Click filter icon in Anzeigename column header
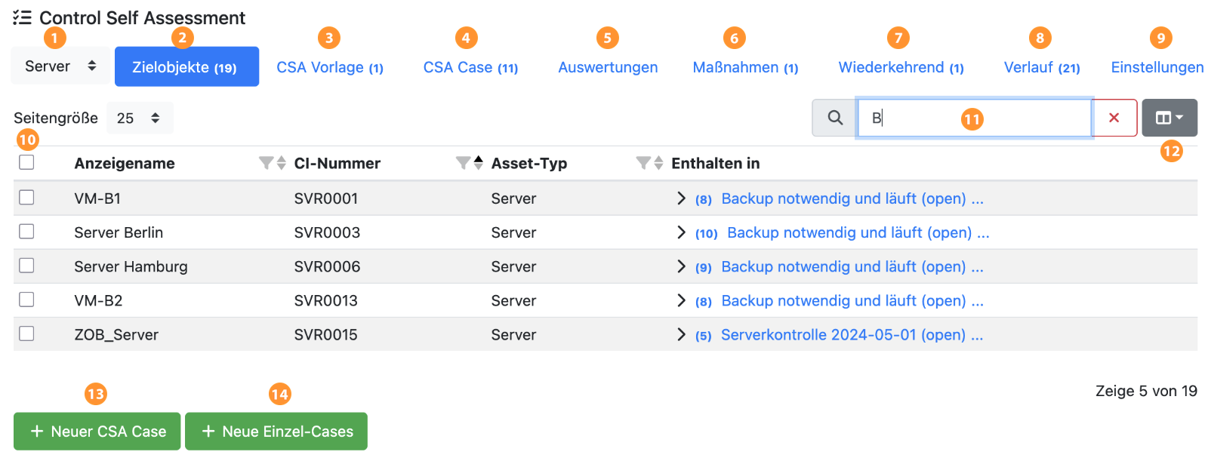The width and height of the screenshot is (1208, 461). 265,163
